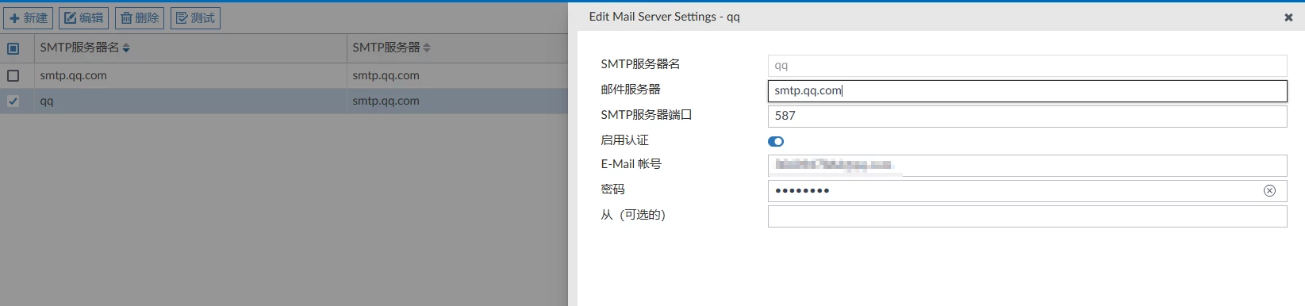
Task: Click the SMTP服务器名 field showing qq
Action: [1027, 66]
